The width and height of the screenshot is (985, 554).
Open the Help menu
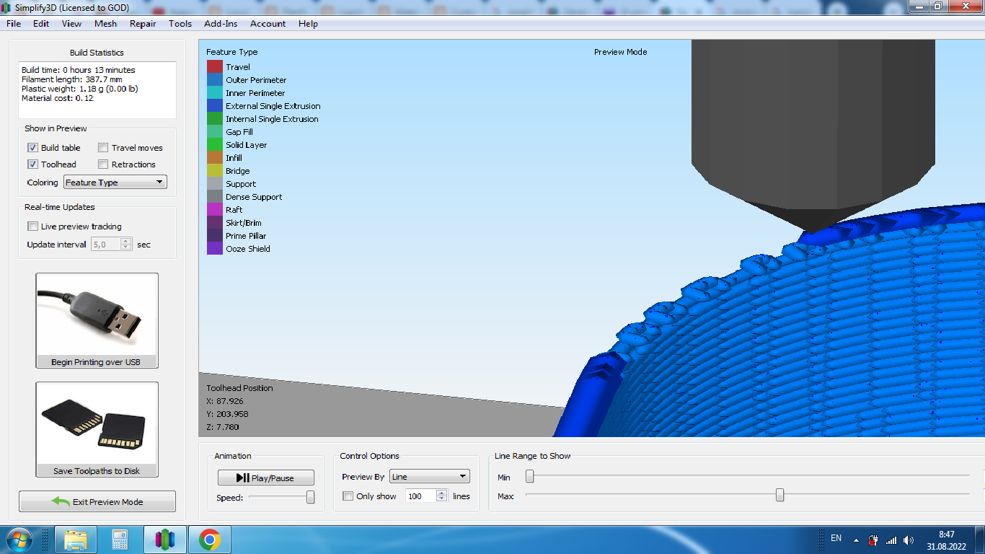click(308, 24)
